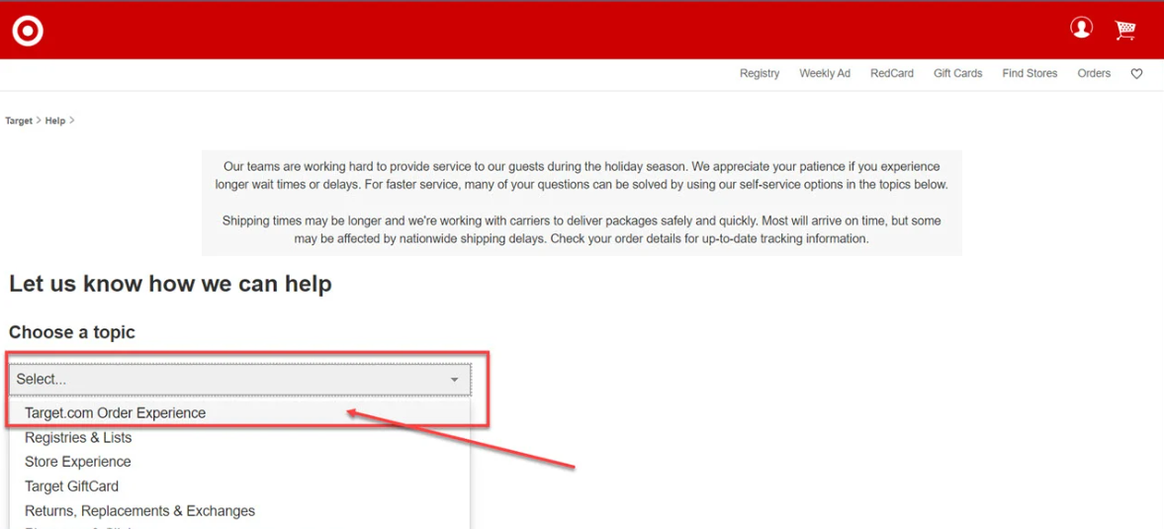Visit the Gift Cards page
The width and height of the screenshot is (1164, 529).
click(957, 73)
